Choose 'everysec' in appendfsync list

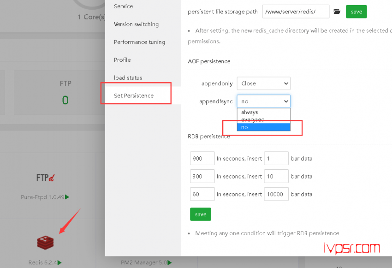pyautogui.click(x=263, y=119)
